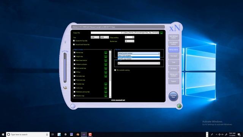The height and width of the screenshot is (137, 243).
Task: Open Cavity map options button
Action: [106, 88]
